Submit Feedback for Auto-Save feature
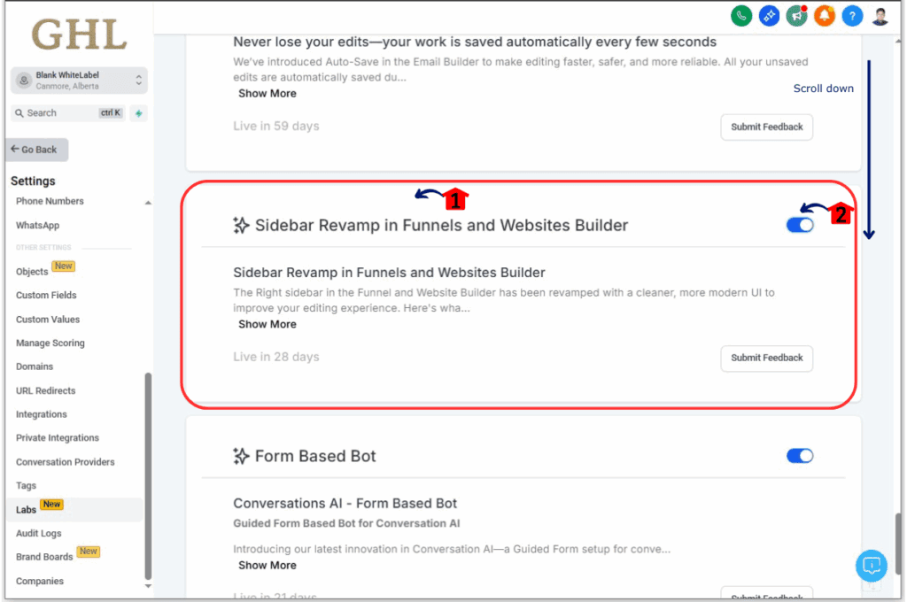907x602 pixels. pos(766,127)
